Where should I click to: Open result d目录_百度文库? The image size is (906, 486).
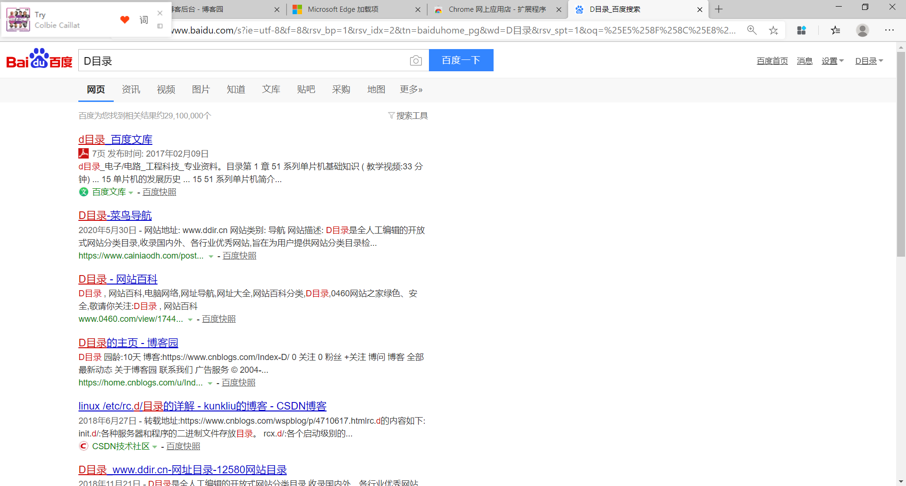[x=115, y=140]
